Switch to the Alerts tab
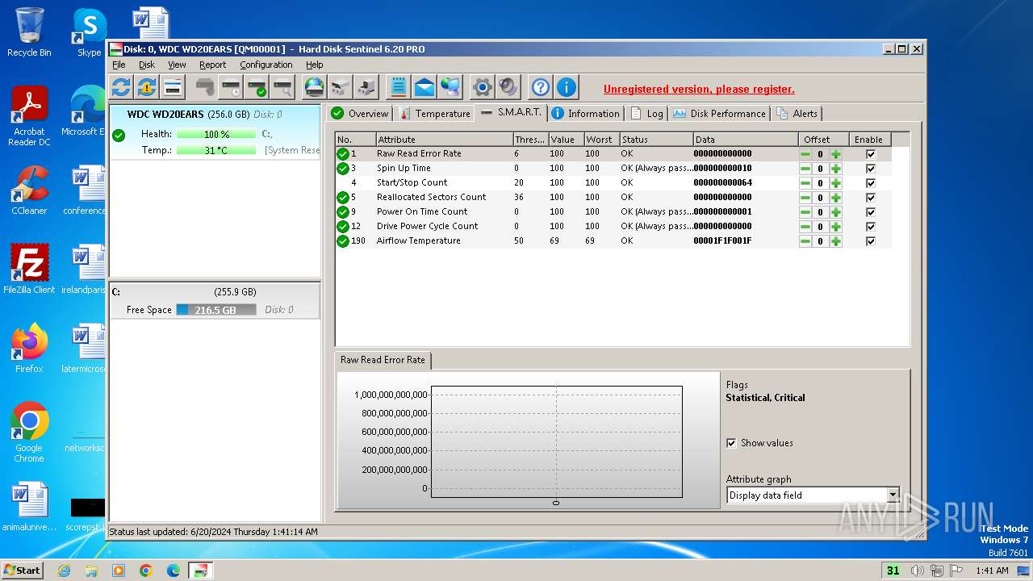 [797, 114]
